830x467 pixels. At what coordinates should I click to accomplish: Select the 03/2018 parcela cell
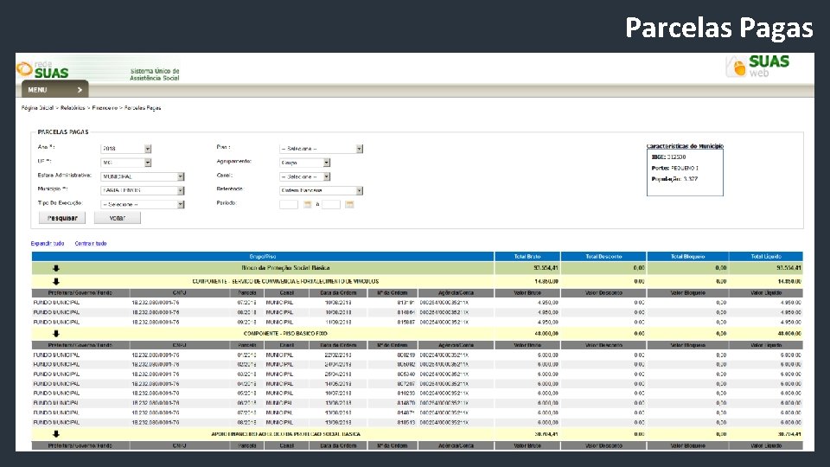coord(246,374)
